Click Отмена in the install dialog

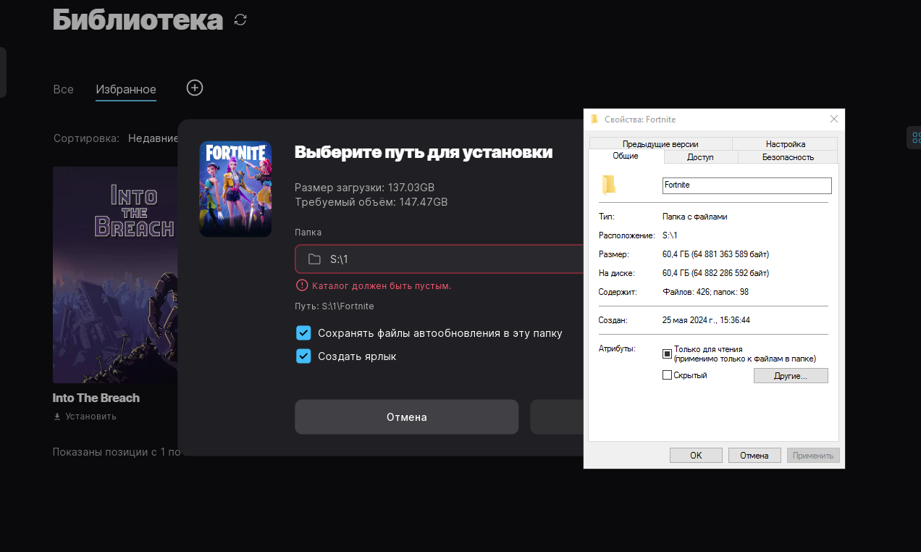tap(406, 417)
